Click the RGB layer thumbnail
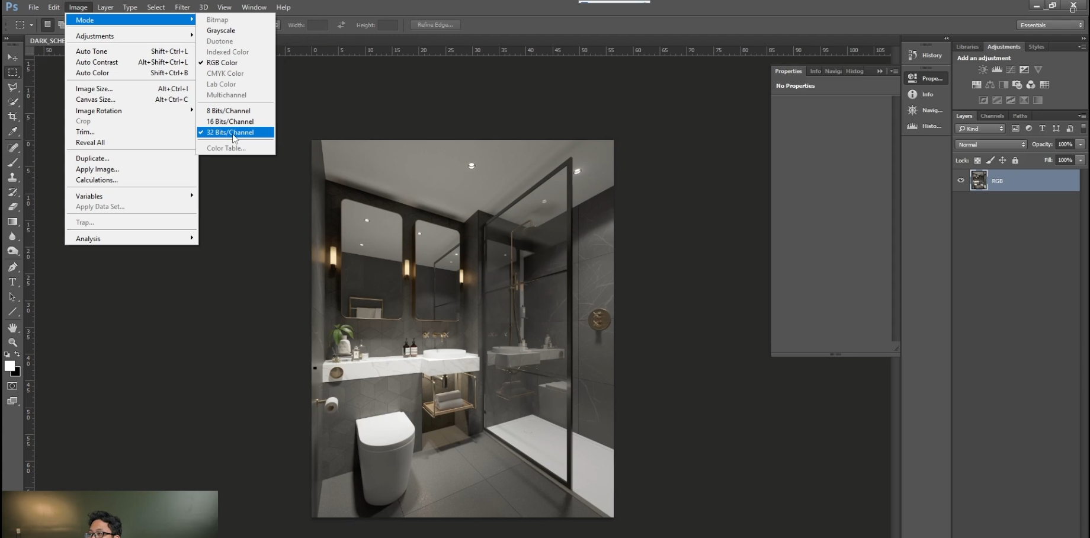The height and width of the screenshot is (538, 1090). pos(979,180)
